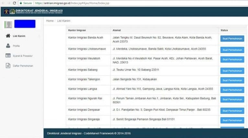
Task: Click the browser back arrow
Action: [x=3, y=3]
